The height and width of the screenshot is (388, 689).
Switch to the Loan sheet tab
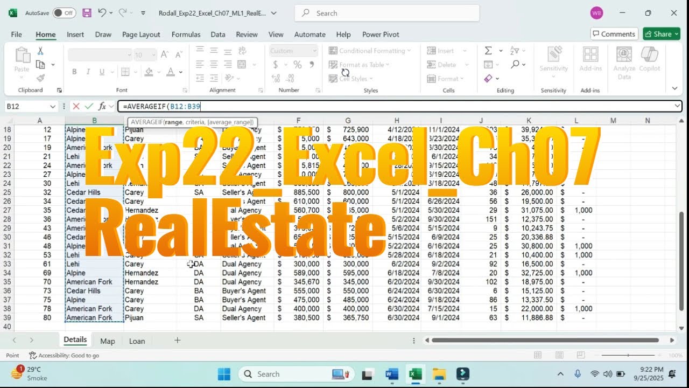point(137,341)
